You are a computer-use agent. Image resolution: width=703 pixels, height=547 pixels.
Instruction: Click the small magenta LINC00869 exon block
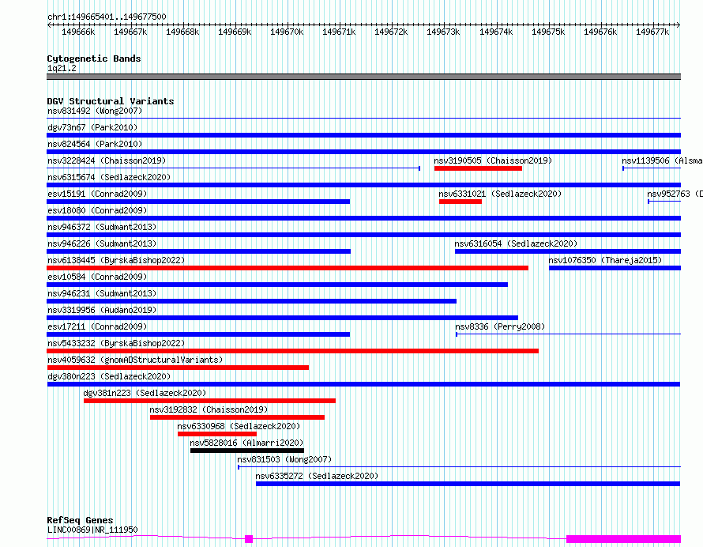click(x=249, y=539)
